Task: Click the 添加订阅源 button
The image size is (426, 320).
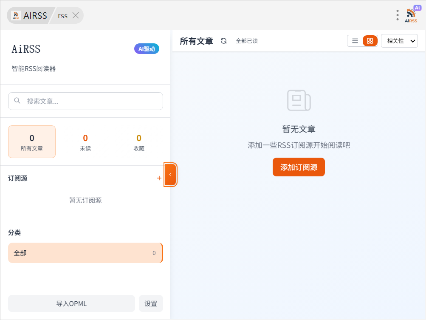Action: point(299,167)
